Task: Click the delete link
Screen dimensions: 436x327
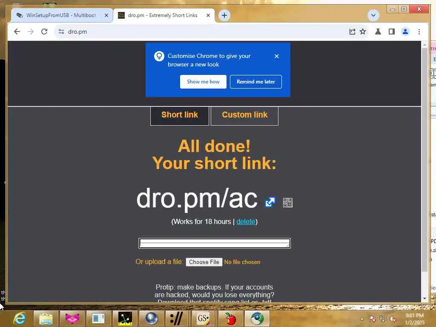Action: (246, 221)
